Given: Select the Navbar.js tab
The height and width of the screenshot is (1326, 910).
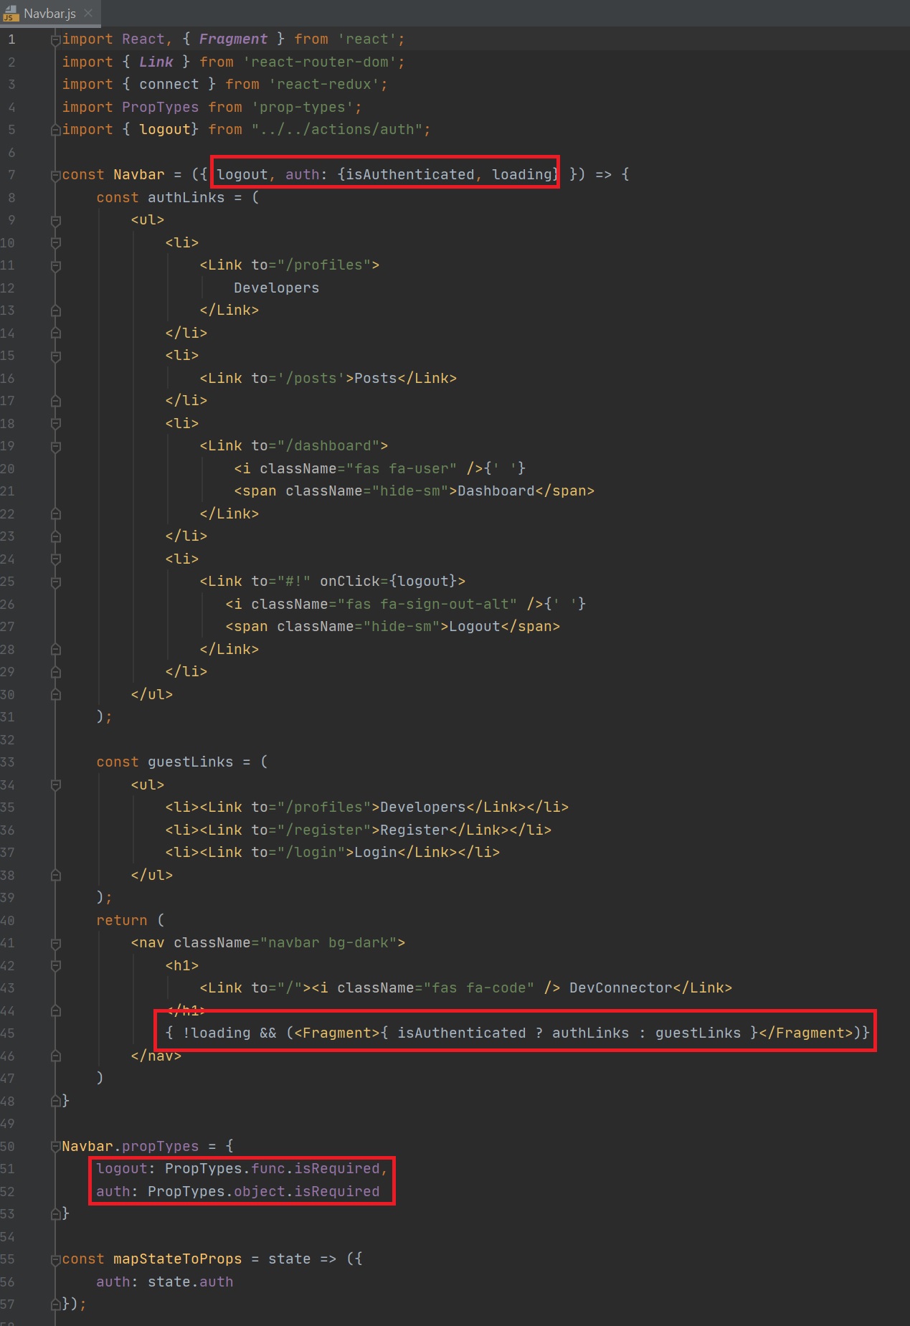Looking at the screenshot, I should (x=49, y=14).
